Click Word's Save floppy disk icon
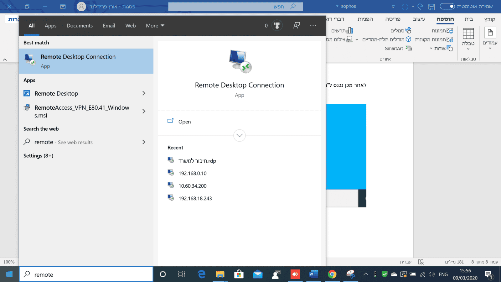The width and height of the screenshot is (501, 282). click(432, 7)
